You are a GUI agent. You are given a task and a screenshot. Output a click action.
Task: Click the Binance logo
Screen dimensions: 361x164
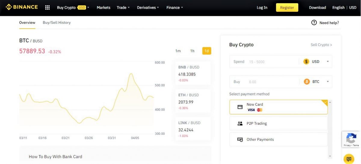[22, 7]
